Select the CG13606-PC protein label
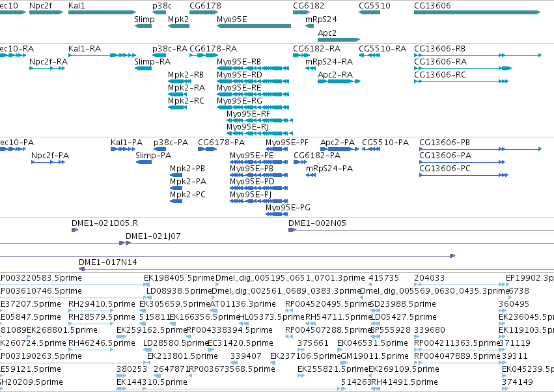This screenshot has height=392, width=554. 445,169
